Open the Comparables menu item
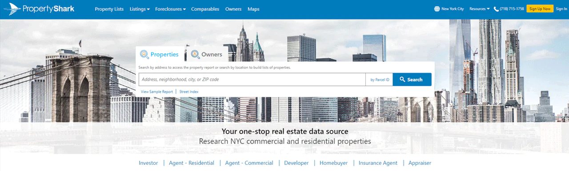The image size is (569, 171). pyautogui.click(x=205, y=9)
